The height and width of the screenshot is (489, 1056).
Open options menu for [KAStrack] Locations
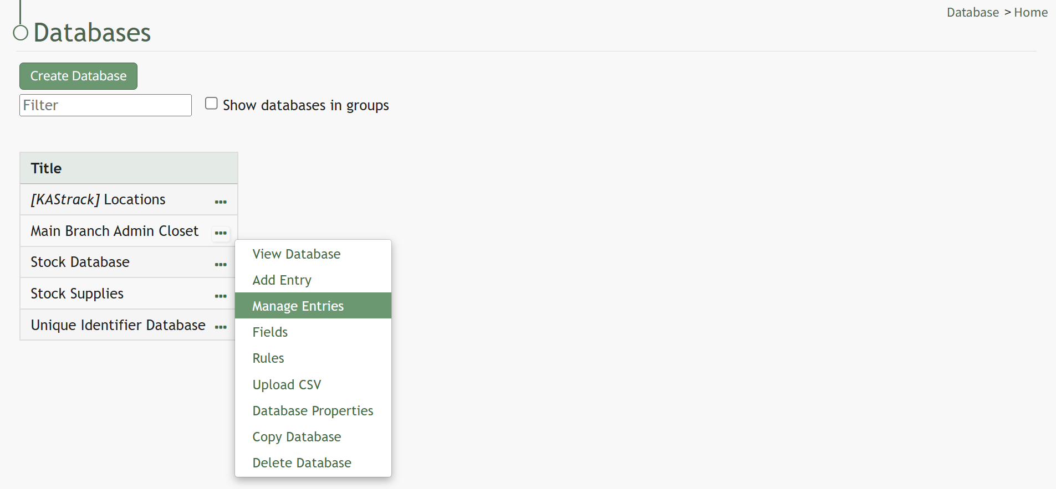coord(221,202)
